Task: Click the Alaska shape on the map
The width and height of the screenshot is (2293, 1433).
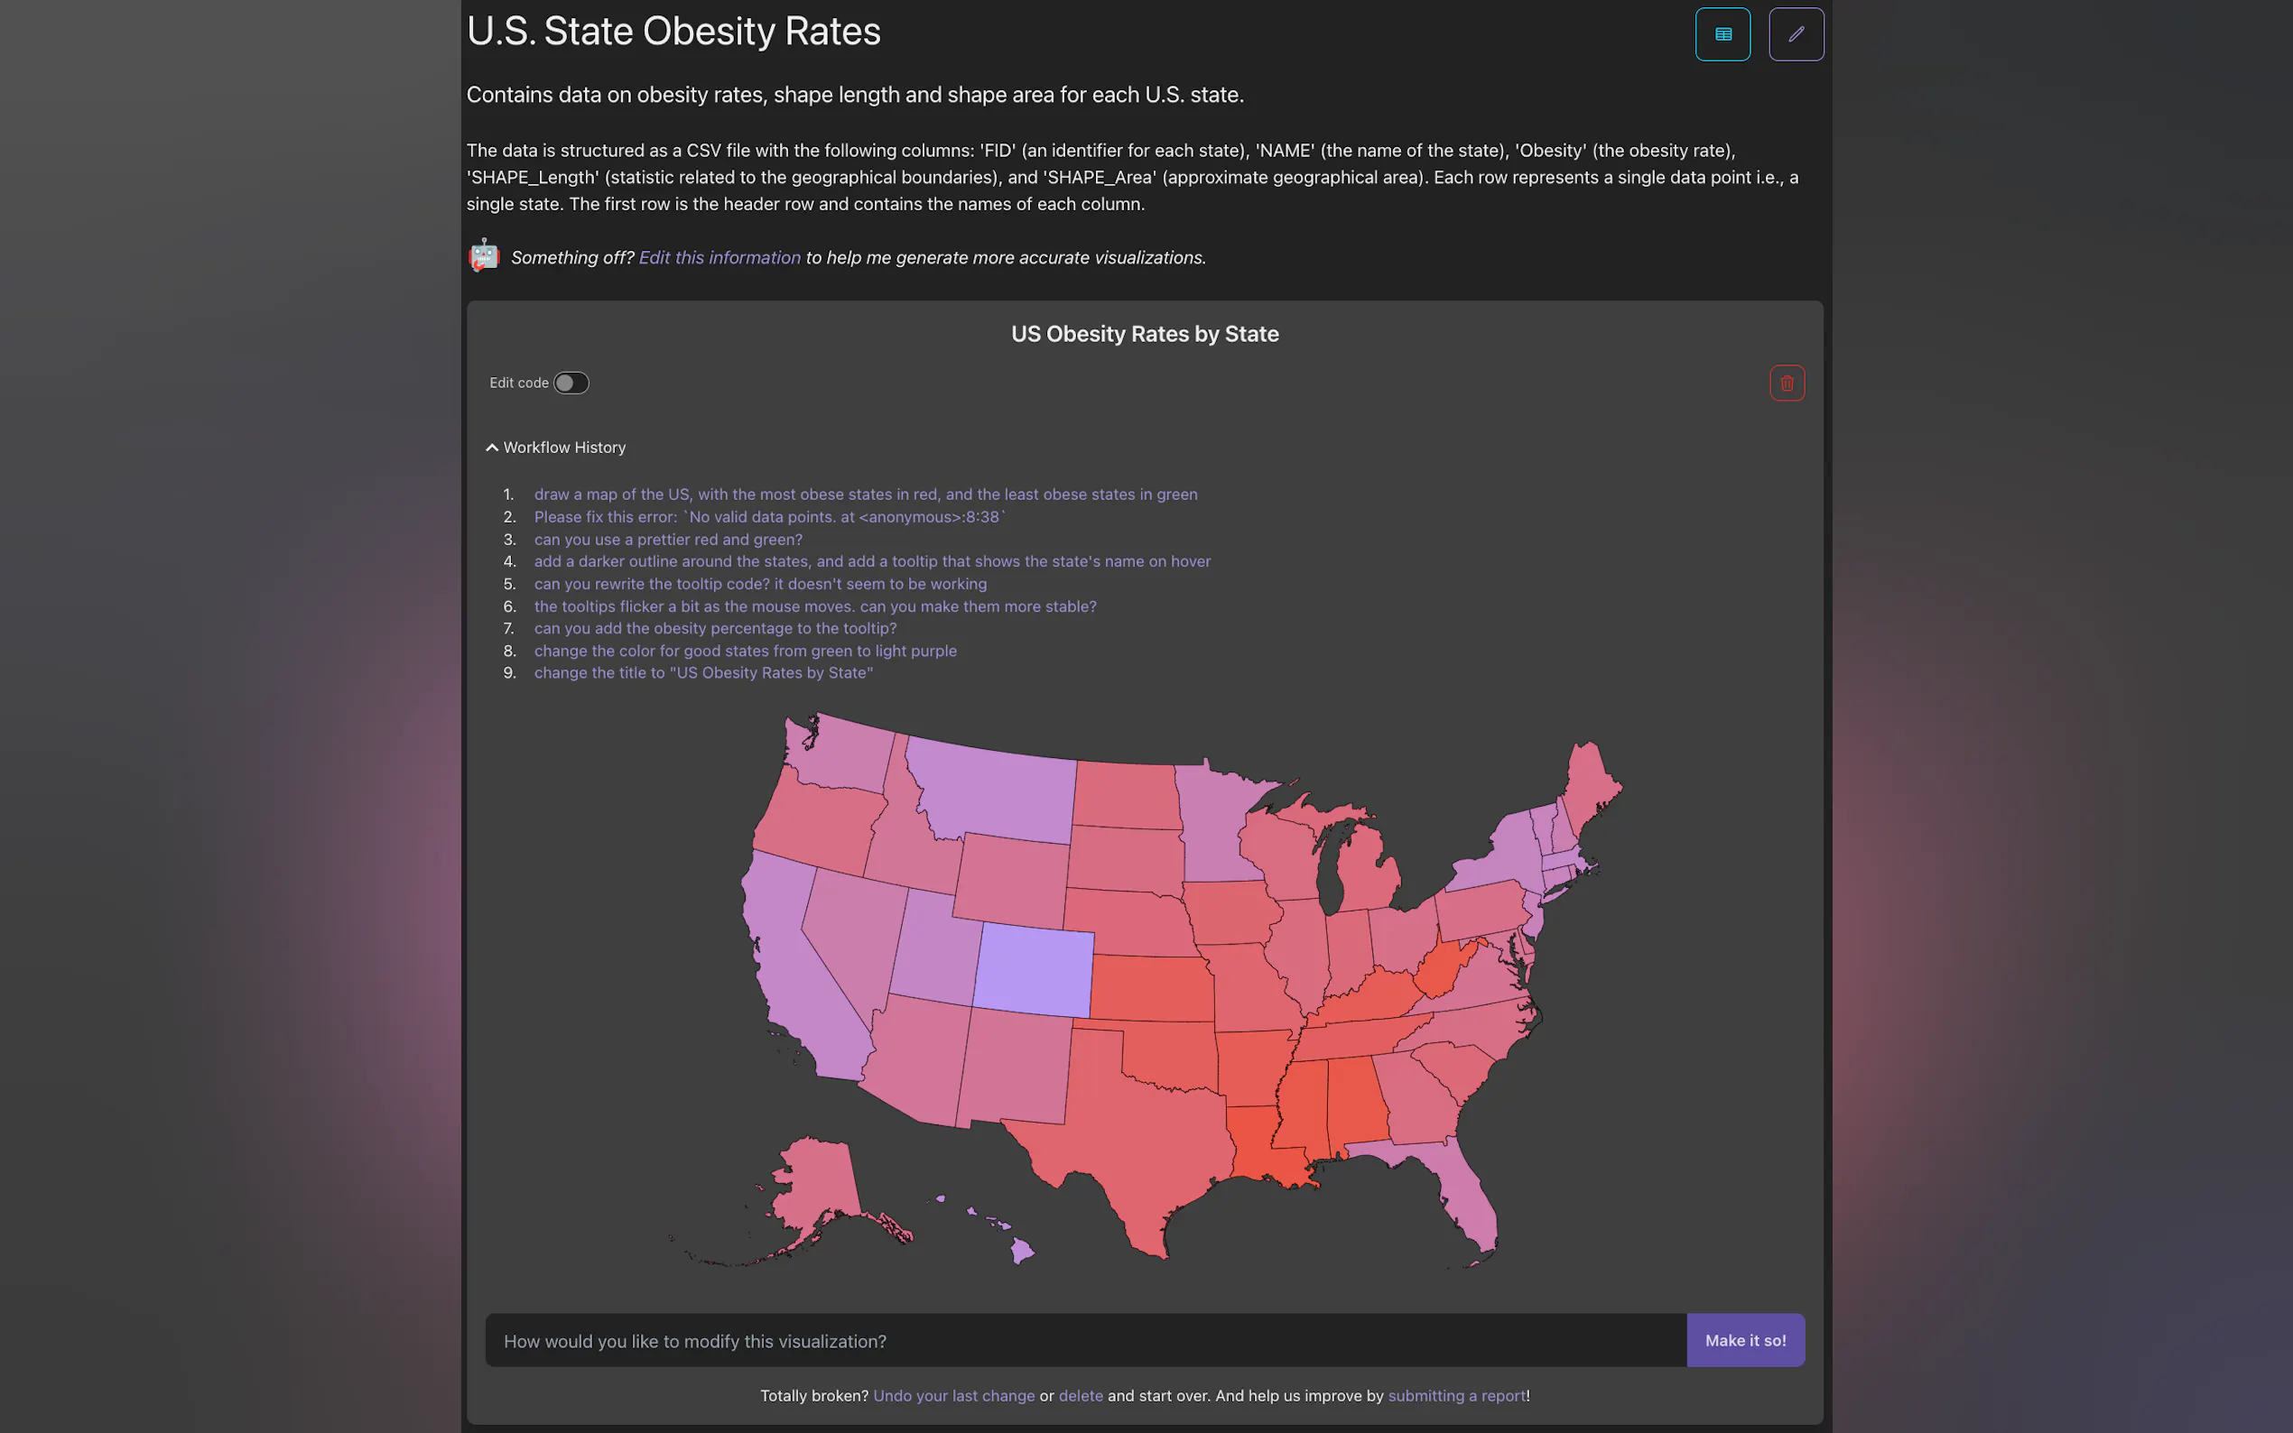Action: pyautogui.click(x=815, y=1185)
